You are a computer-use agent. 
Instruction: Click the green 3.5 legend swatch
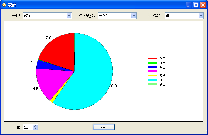pos(152,63)
